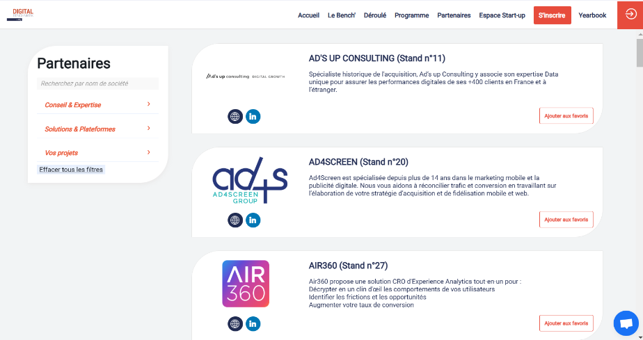Add AD4SCREEN to favoris
Screen dimensions: 643x340
[x=566, y=220]
